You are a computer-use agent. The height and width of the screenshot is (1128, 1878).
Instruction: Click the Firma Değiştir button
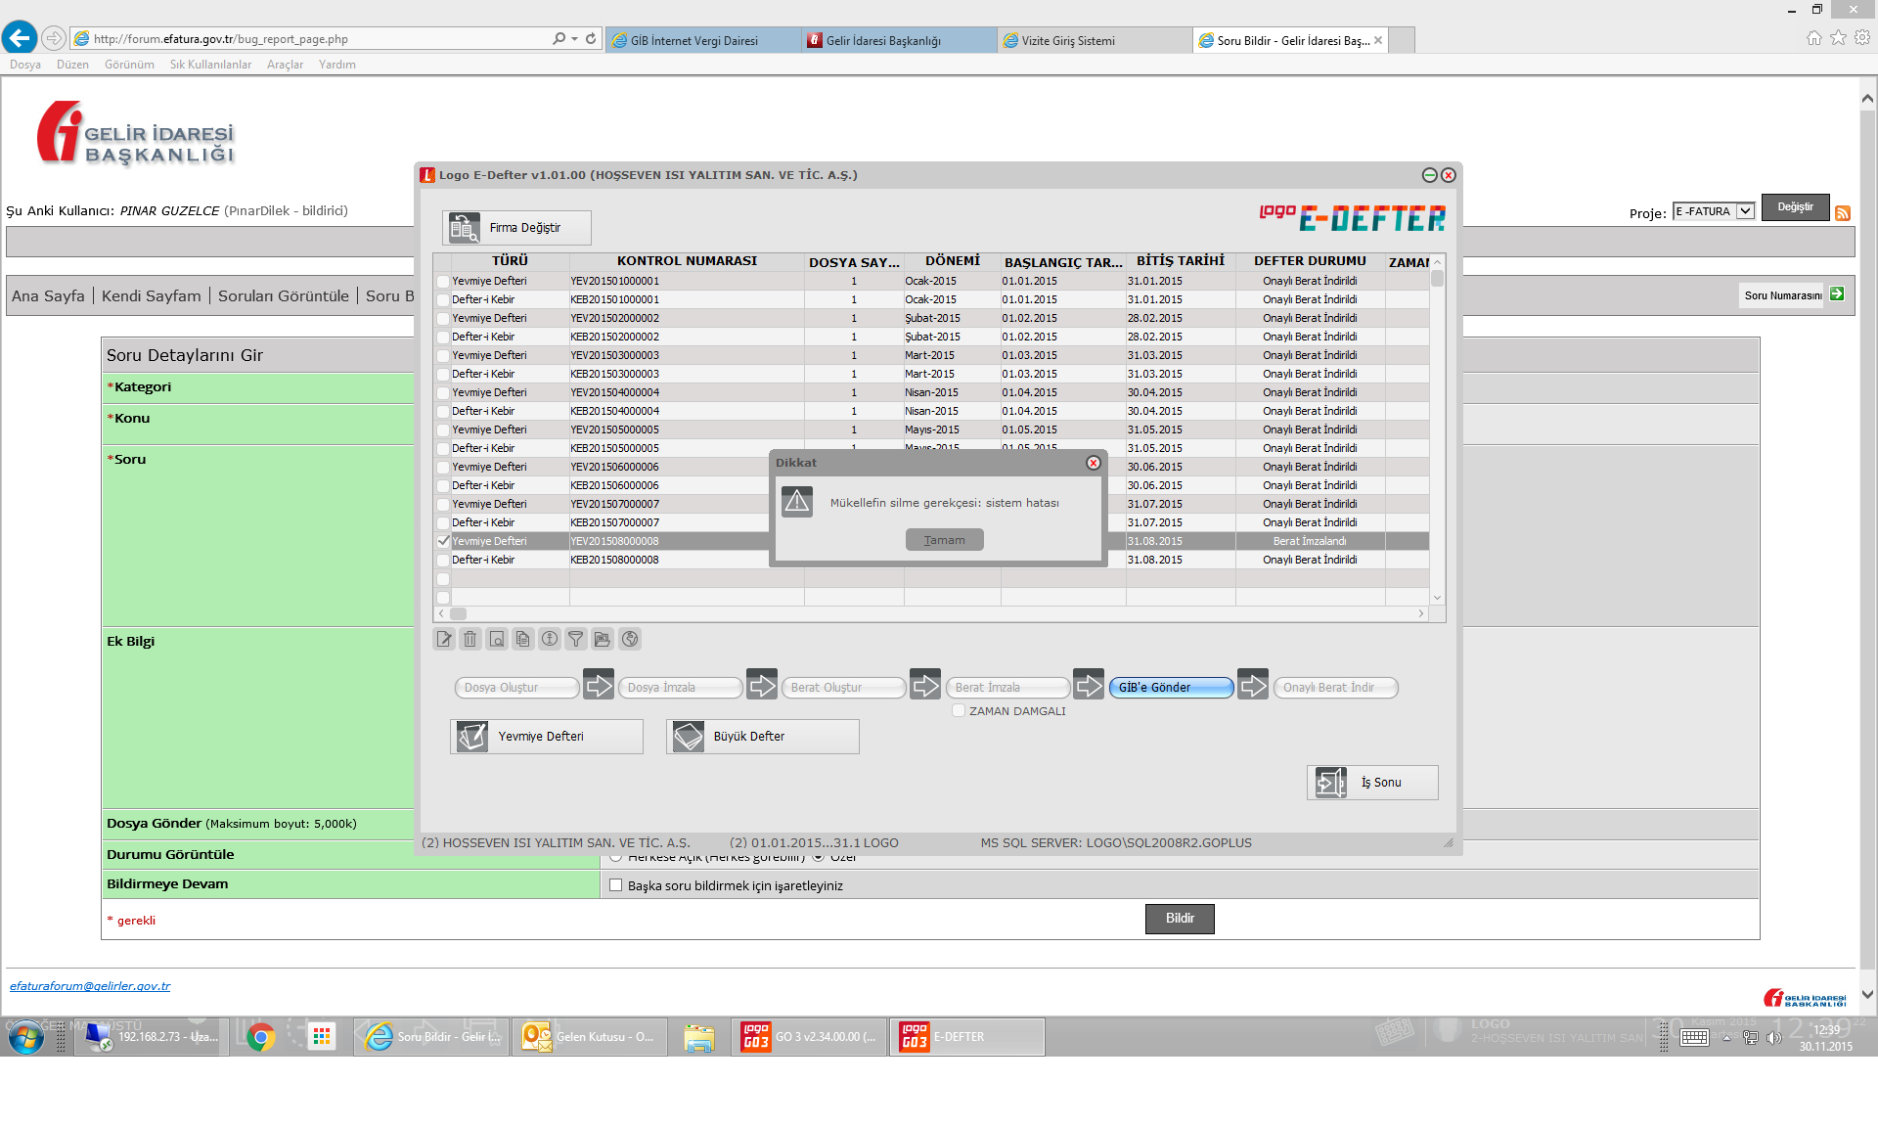pyautogui.click(x=515, y=228)
